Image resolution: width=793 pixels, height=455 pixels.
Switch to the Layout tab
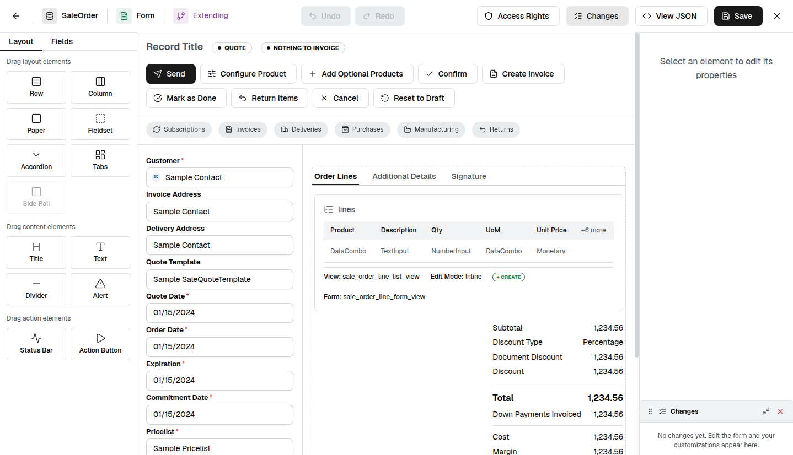[x=21, y=41]
